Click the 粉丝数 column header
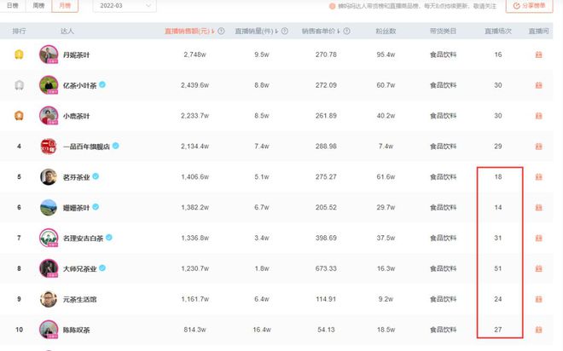 386,32
